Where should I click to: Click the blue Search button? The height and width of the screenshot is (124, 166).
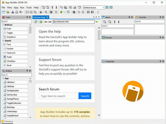click(85, 96)
